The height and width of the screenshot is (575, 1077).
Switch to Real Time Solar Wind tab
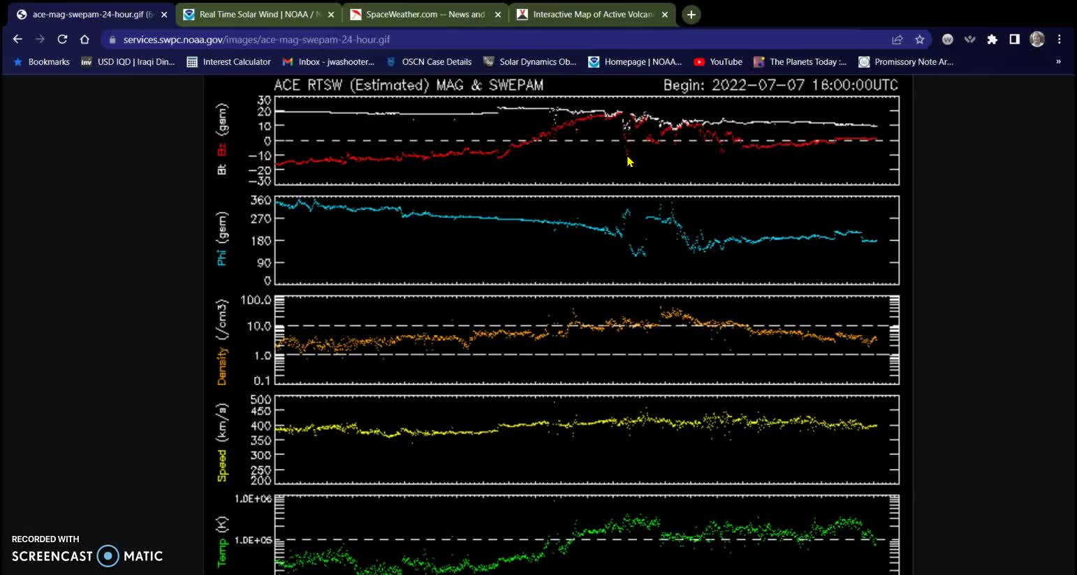tap(258, 15)
